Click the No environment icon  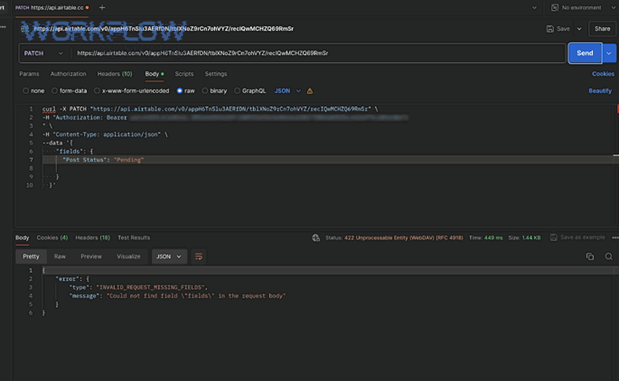point(554,8)
